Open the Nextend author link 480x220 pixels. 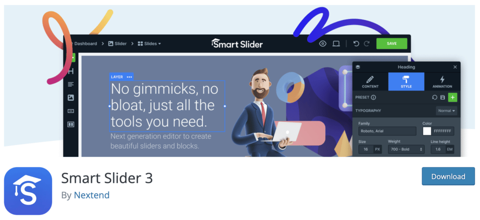91,195
